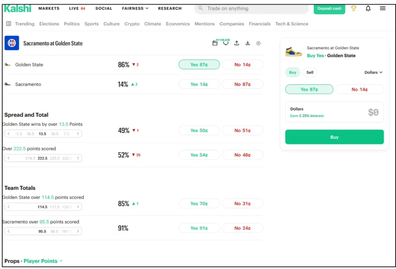
Task: Click the Golden State sneaker icon in row
Action: click(8, 65)
